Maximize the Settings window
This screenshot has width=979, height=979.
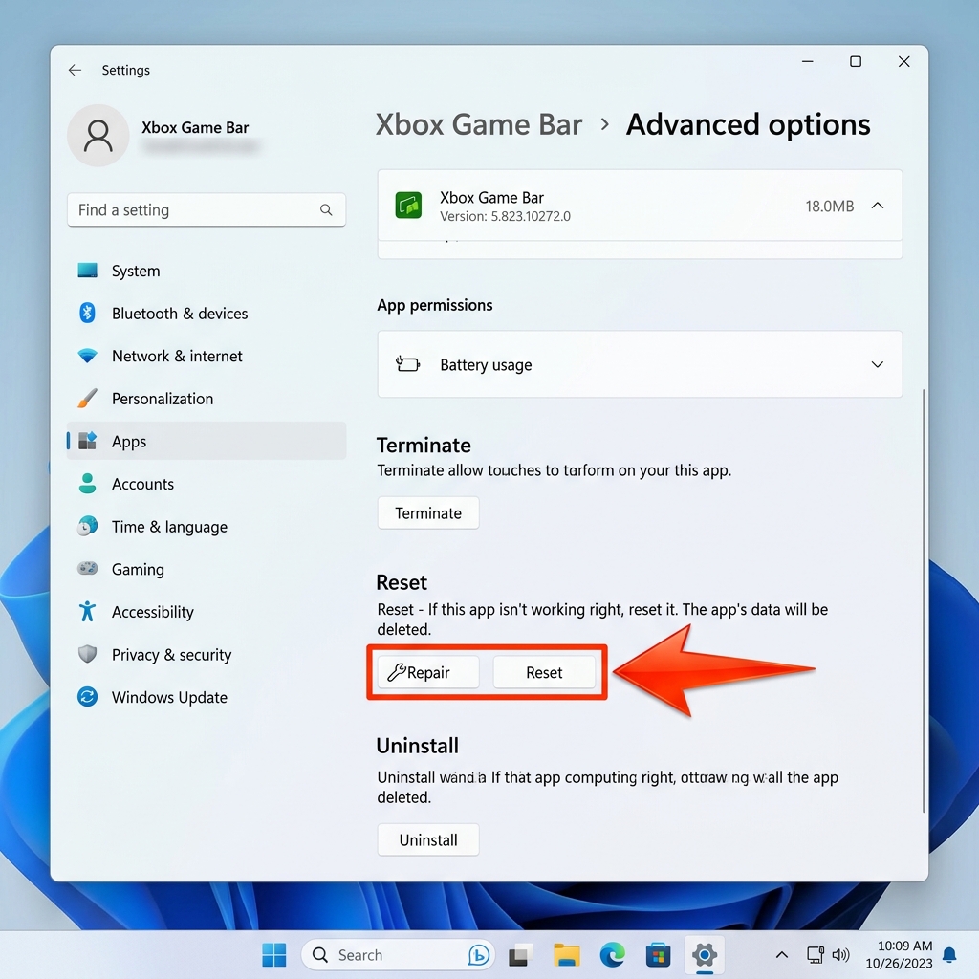pos(856,61)
